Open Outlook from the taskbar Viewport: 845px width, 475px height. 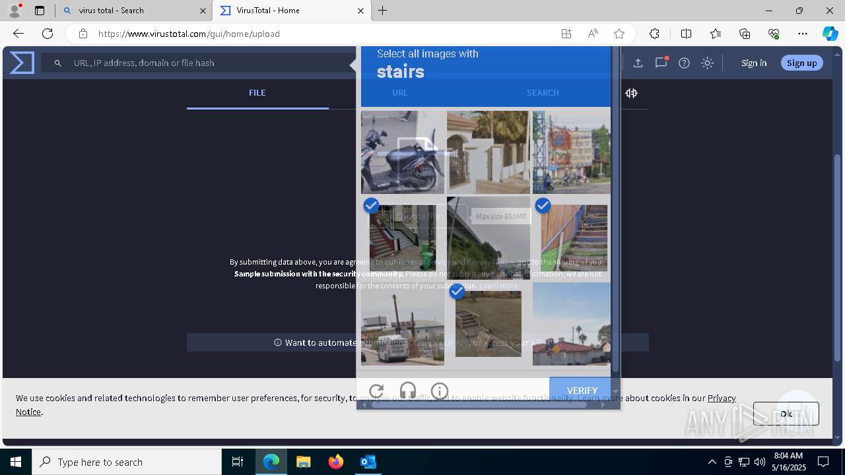point(368,462)
